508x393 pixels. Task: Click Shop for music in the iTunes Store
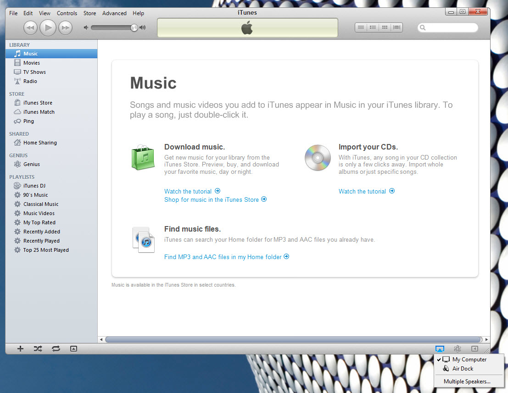215,200
